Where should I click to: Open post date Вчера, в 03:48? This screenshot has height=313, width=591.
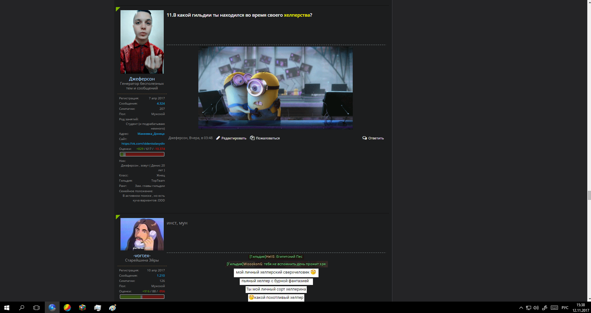[x=201, y=138]
